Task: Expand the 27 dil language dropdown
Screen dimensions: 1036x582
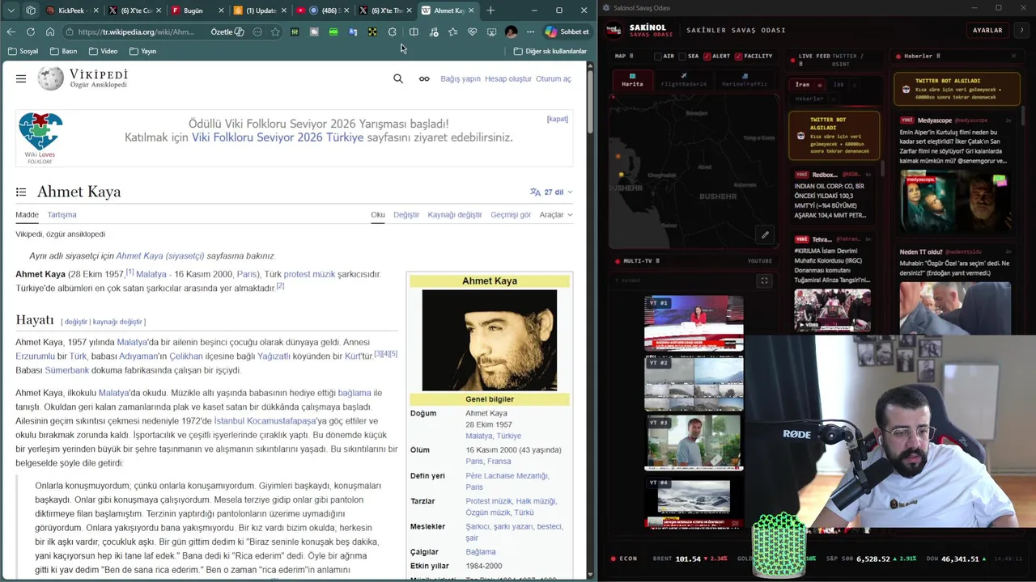Action: (551, 192)
